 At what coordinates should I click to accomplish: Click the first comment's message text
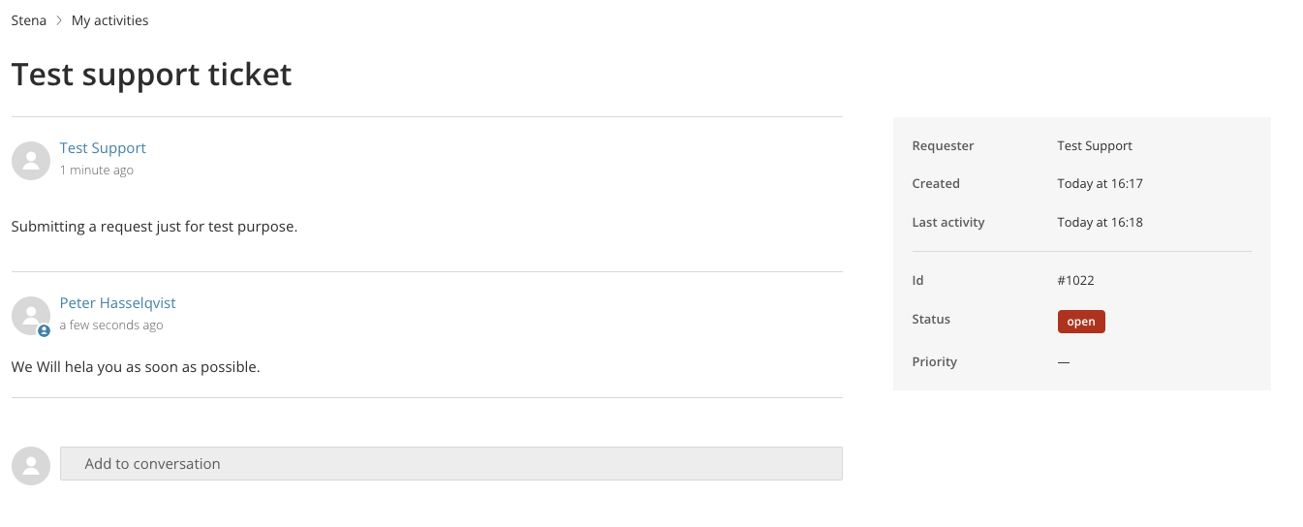pos(154,227)
